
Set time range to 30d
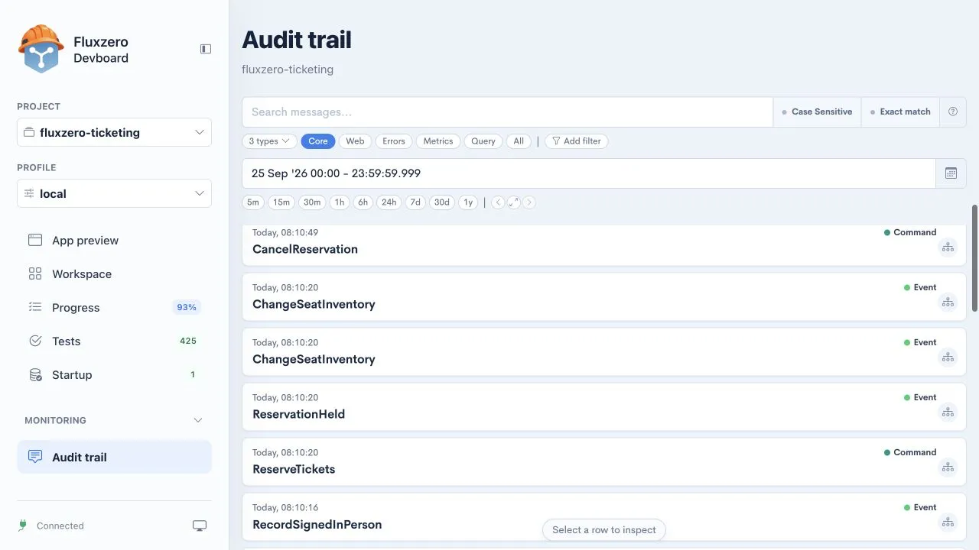click(x=441, y=202)
